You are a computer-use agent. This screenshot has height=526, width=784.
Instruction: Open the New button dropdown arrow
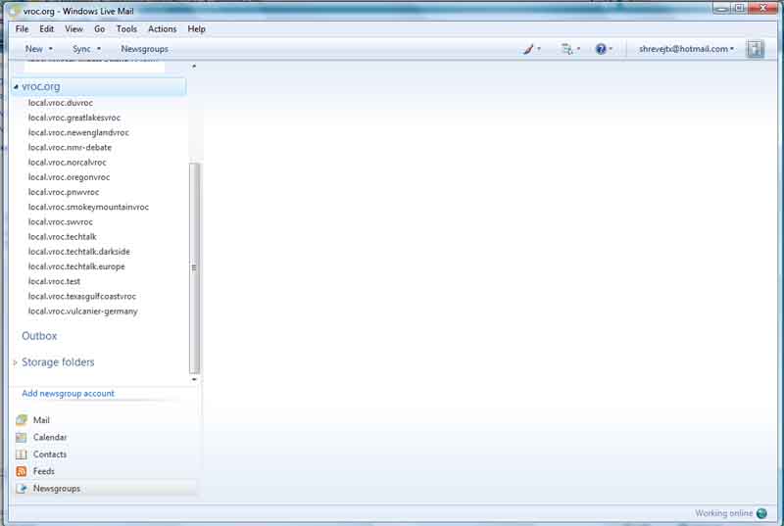[x=51, y=49]
